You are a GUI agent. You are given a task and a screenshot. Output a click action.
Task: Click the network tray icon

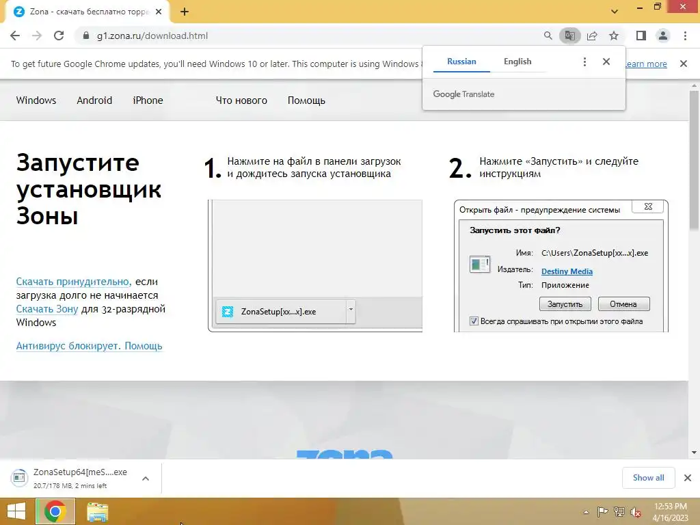[x=619, y=511]
